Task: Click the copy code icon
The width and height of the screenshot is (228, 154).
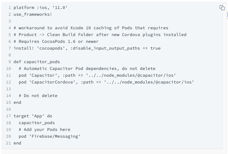Action: (222, 8)
